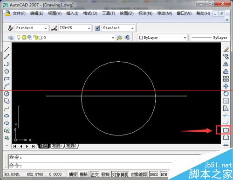The height and width of the screenshot is (180, 233).
Task: Select the Ellipse Arc tool
Action: click(7, 123)
